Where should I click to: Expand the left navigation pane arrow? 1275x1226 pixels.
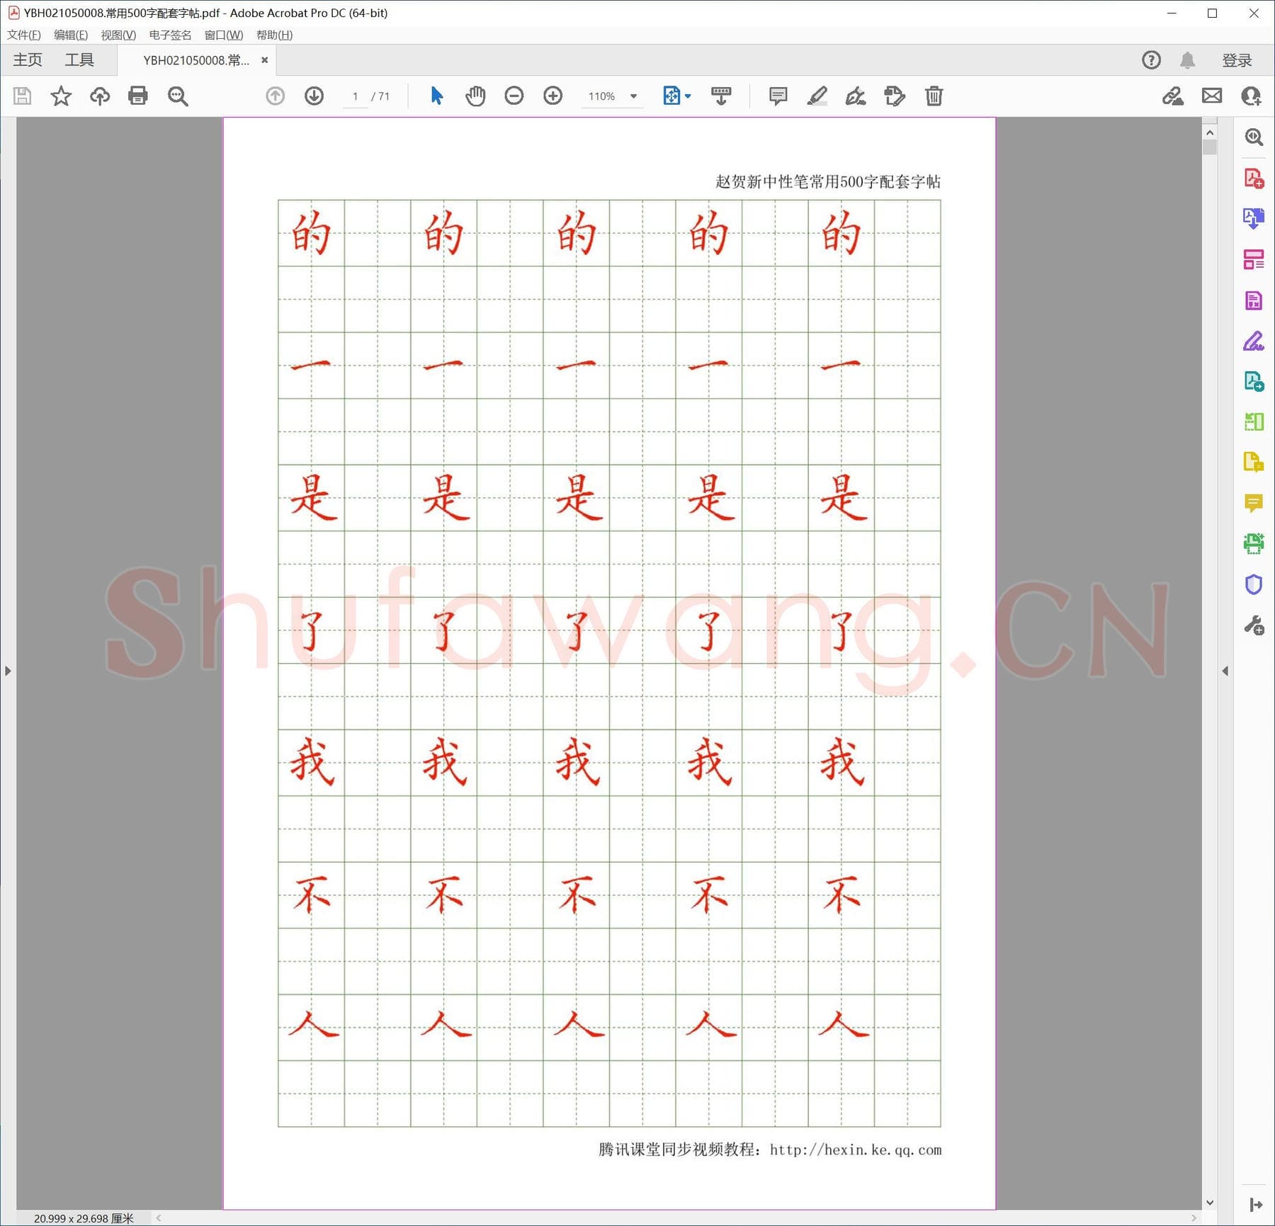[x=8, y=671]
